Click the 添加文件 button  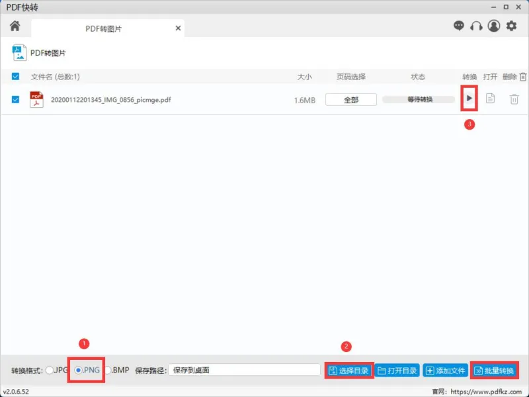point(445,371)
